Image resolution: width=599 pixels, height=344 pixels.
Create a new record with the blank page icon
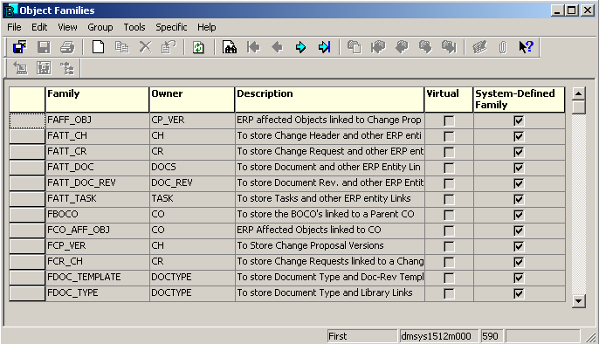pos(99,47)
